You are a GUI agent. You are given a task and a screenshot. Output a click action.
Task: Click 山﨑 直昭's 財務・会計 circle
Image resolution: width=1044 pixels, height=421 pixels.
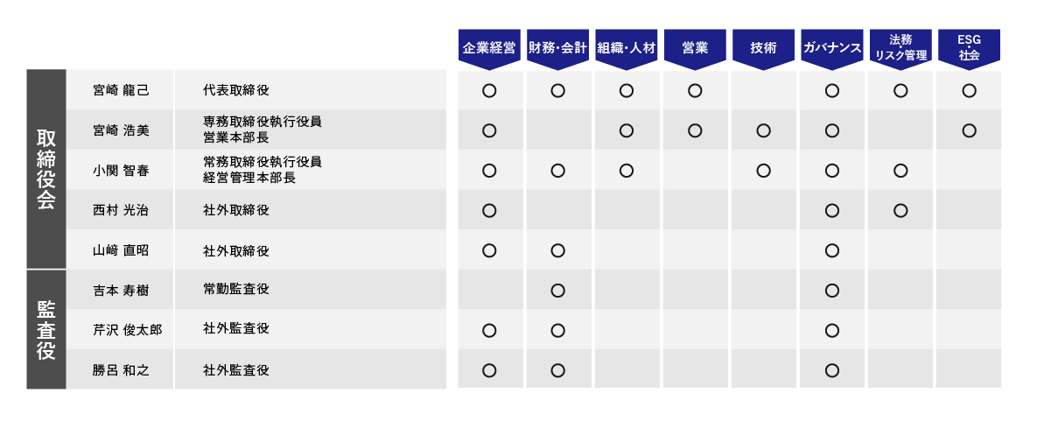point(557,250)
